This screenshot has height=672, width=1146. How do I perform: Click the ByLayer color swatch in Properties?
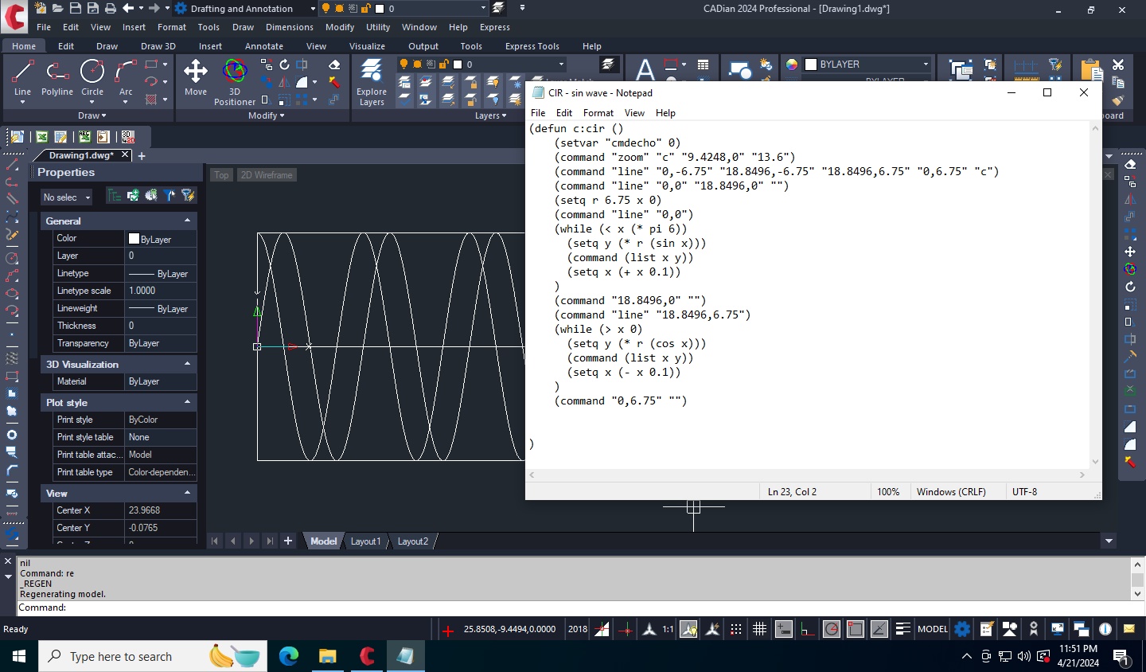pyautogui.click(x=134, y=239)
